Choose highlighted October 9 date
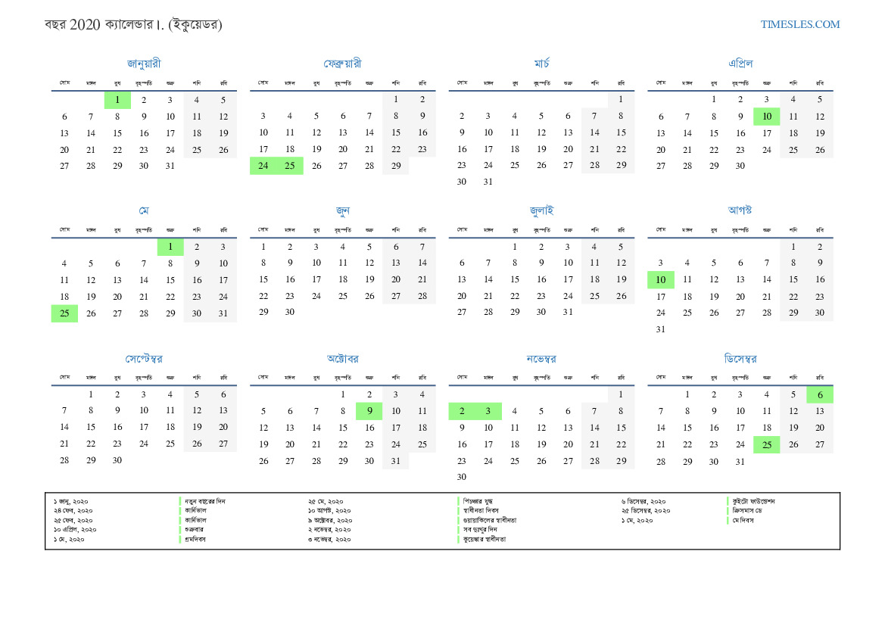Image resolution: width=885 pixels, height=626 pixels. point(369,412)
